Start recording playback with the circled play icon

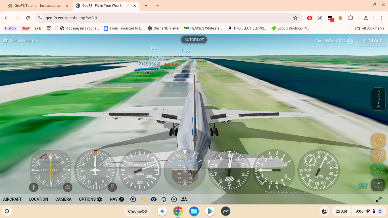[174, 199]
